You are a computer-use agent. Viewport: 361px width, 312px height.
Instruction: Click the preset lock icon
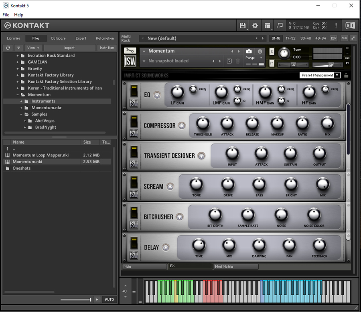pyautogui.click(x=346, y=75)
